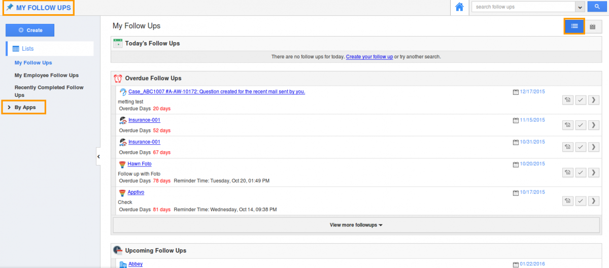Click reschedule icon for Apptivo row
Image resolution: width=609 pixels, height=268 pixels.
pos(568,201)
